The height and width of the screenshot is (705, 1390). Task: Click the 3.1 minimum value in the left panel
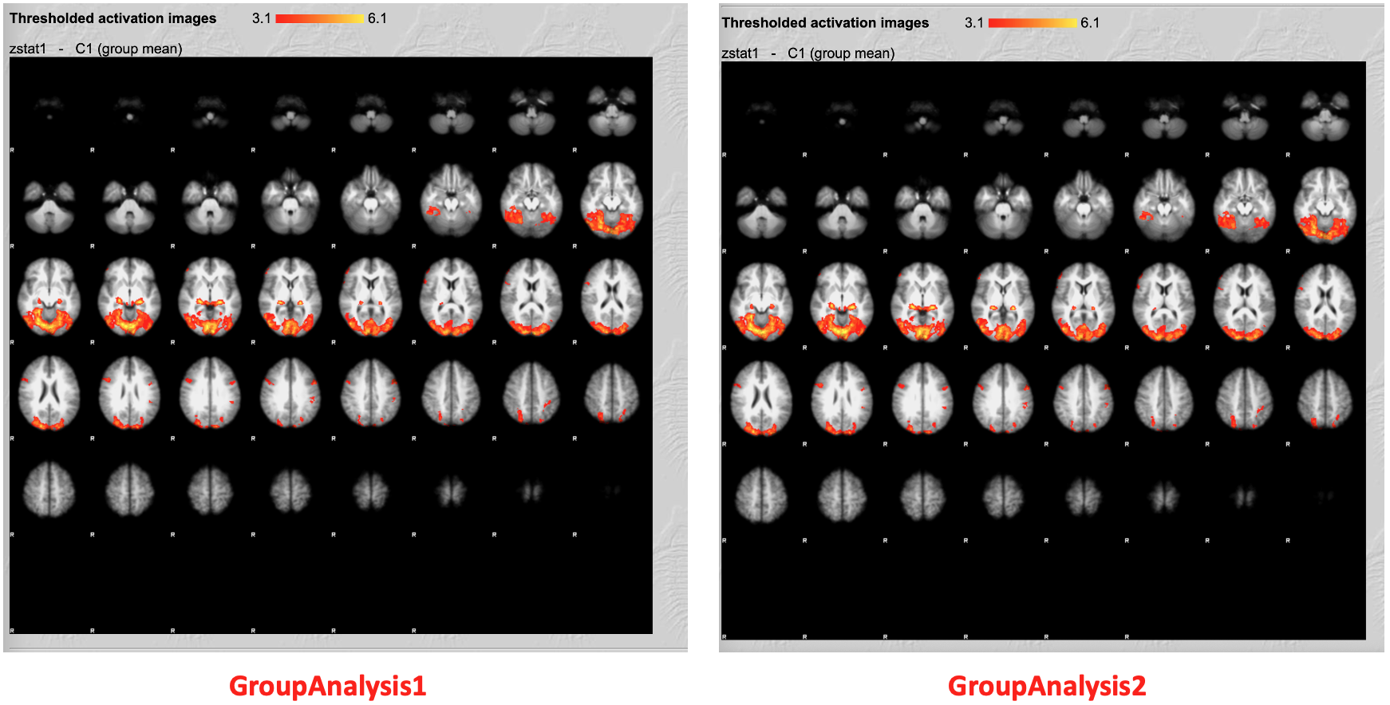262,18
